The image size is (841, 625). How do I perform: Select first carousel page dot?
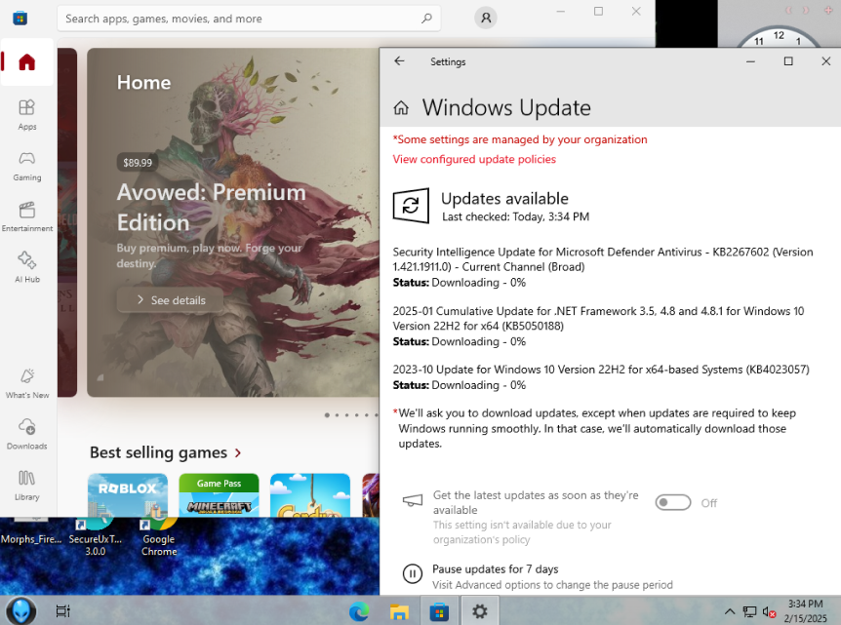(327, 415)
